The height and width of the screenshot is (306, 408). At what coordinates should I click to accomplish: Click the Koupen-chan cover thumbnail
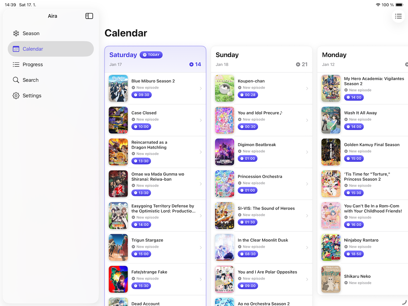(x=224, y=88)
